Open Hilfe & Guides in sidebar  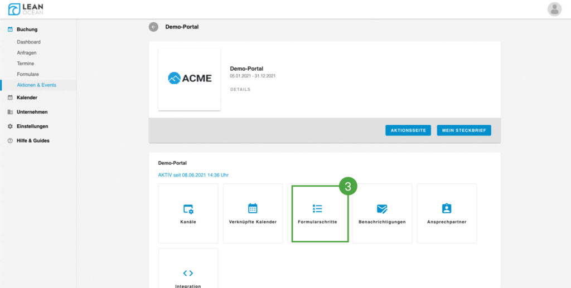pos(33,141)
